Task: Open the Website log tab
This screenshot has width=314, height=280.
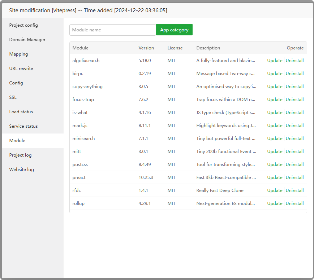Action: 22,170
